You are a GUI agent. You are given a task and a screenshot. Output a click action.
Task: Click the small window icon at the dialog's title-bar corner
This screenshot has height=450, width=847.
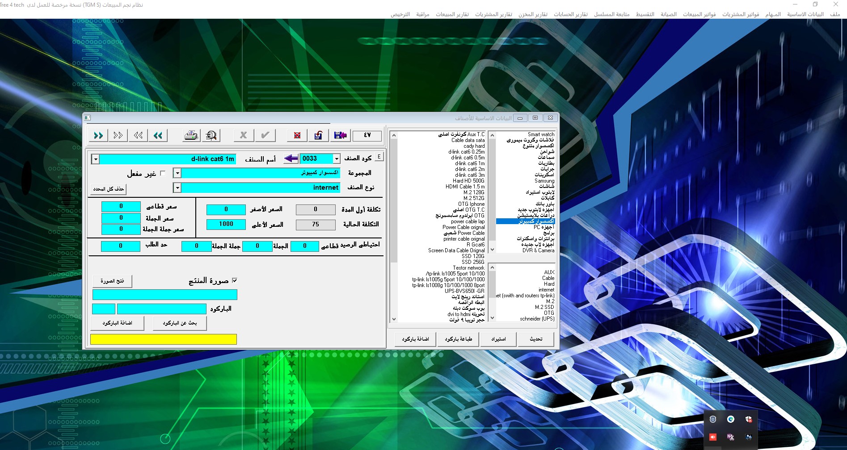tap(88, 118)
